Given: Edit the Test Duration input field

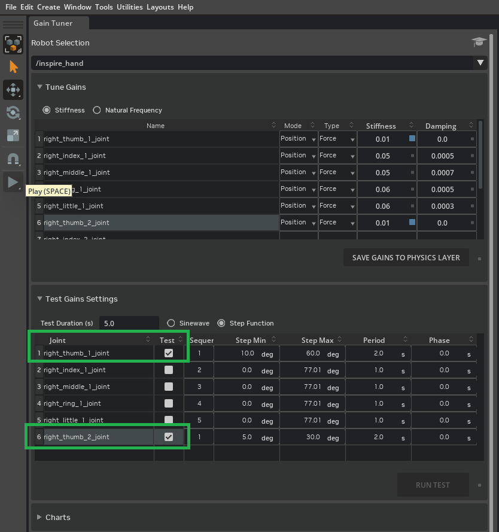Looking at the screenshot, I should click(x=129, y=323).
